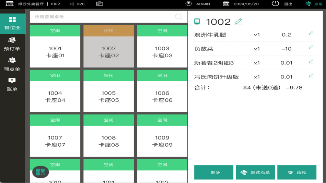Click the 结账 checkout button
Viewport: 326px width, 183px height.
[297, 172]
